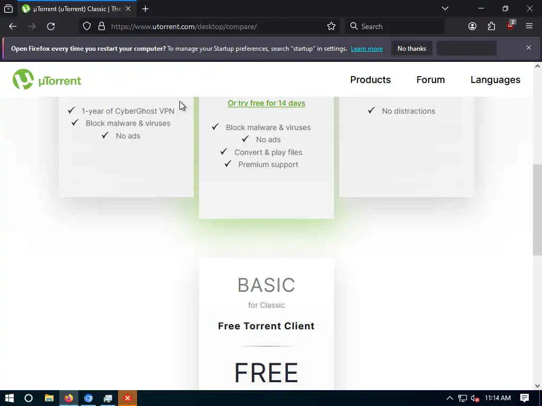Open a new browser tab
Image resolution: width=542 pixels, height=406 pixels.
(x=145, y=9)
